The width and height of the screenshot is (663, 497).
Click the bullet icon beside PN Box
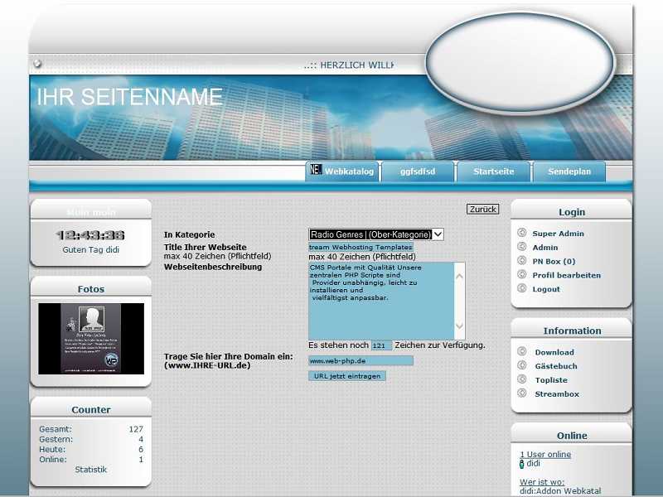(x=522, y=261)
